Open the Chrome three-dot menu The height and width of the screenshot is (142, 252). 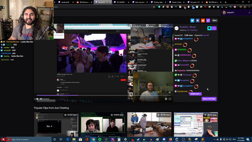click(249, 7)
